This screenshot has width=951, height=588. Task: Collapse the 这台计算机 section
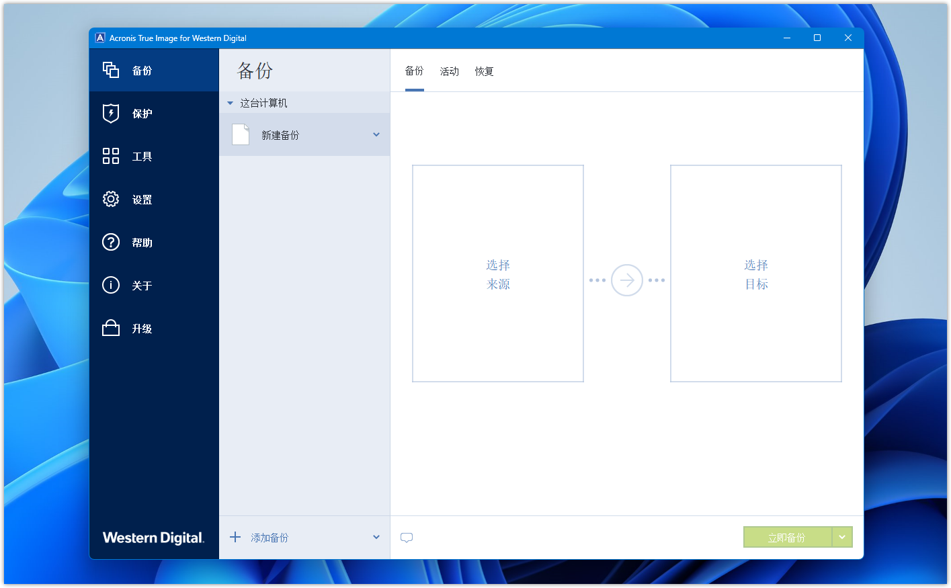pos(230,103)
